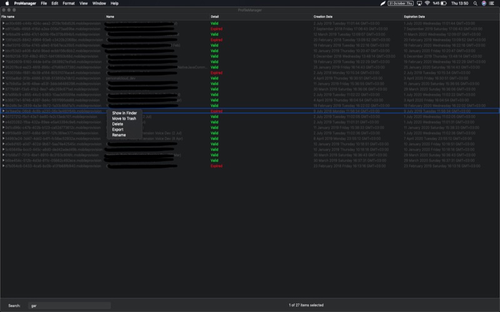500x312 pixels.
Task: Click Expired status for 7 September 2018 profile
Action: [216, 29]
